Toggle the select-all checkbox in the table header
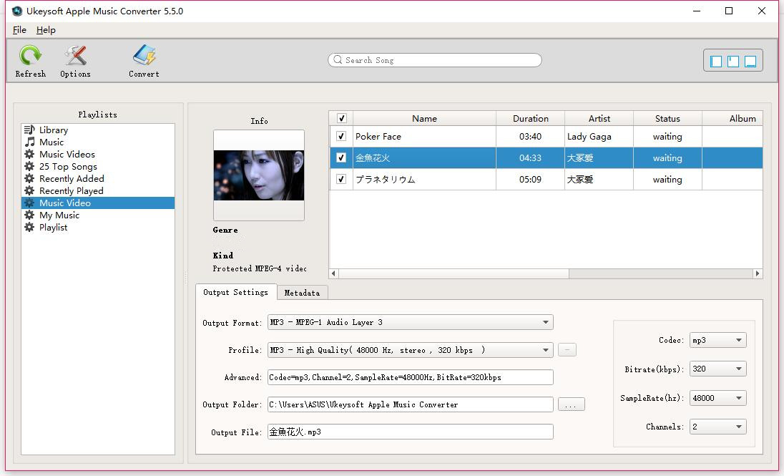This screenshot has height=476, width=784. [341, 118]
